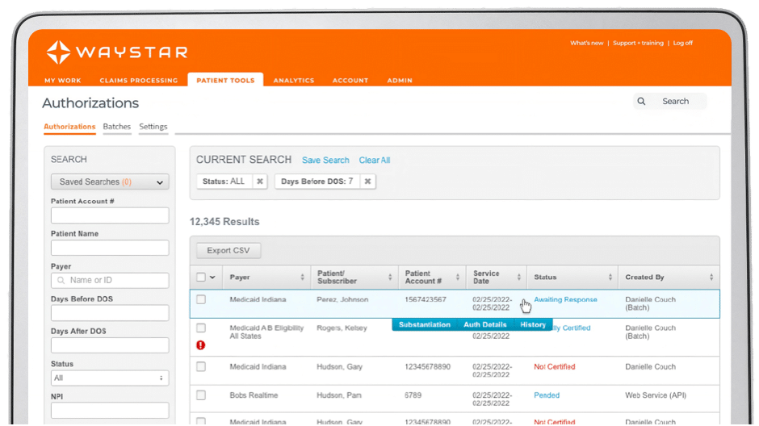Click the Perez, Johnson patient name

click(x=342, y=300)
